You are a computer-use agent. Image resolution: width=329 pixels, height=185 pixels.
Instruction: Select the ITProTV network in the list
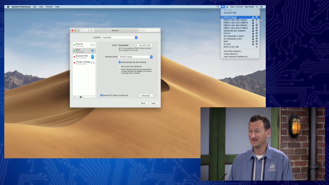[240, 33]
